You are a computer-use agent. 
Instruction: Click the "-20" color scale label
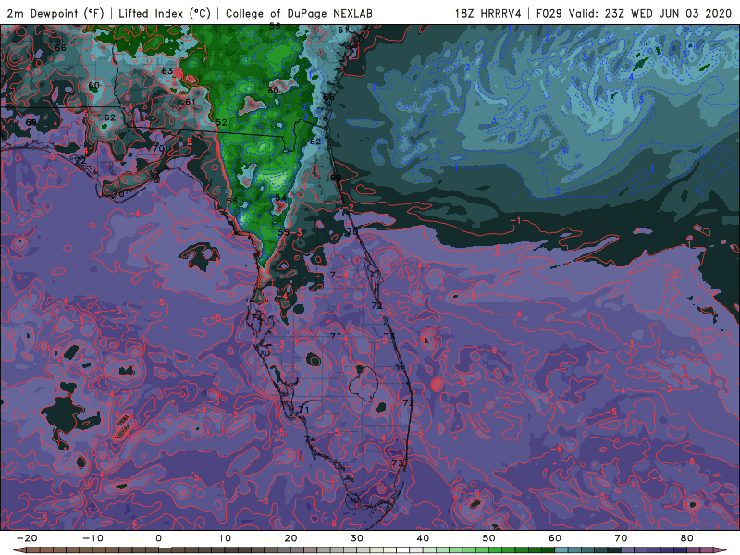27,538
